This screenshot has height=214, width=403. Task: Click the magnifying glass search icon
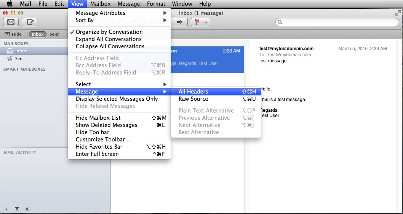pyautogui.click(x=280, y=22)
